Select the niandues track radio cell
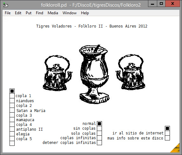The height and width of the screenshot is (155, 182). [x=12, y=101]
